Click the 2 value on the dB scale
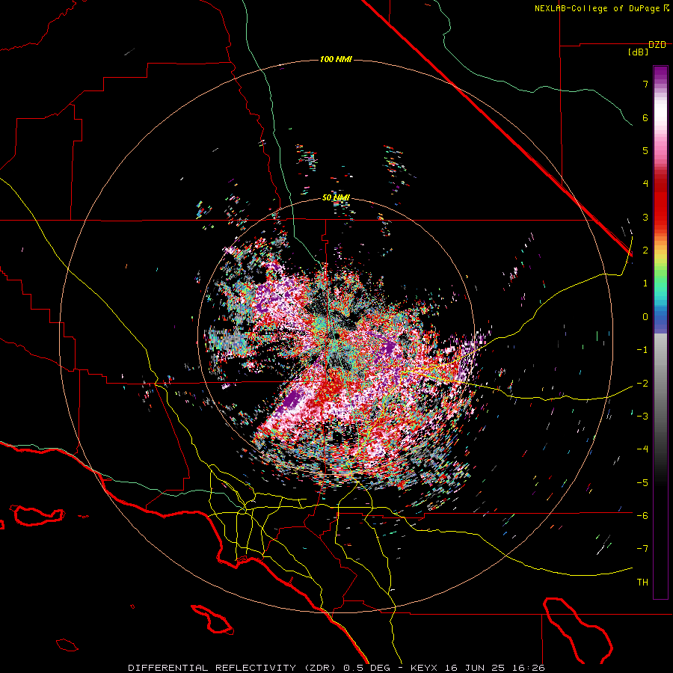The width and height of the screenshot is (673, 673). coord(645,251)
